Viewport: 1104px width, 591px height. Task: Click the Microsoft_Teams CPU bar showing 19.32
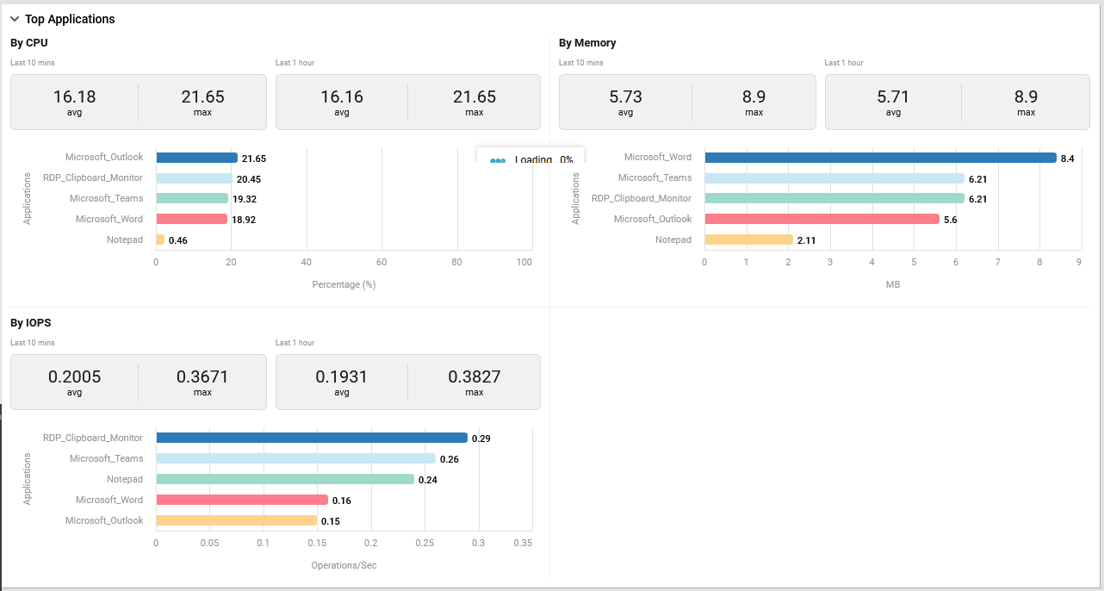(x=192, y=199)
